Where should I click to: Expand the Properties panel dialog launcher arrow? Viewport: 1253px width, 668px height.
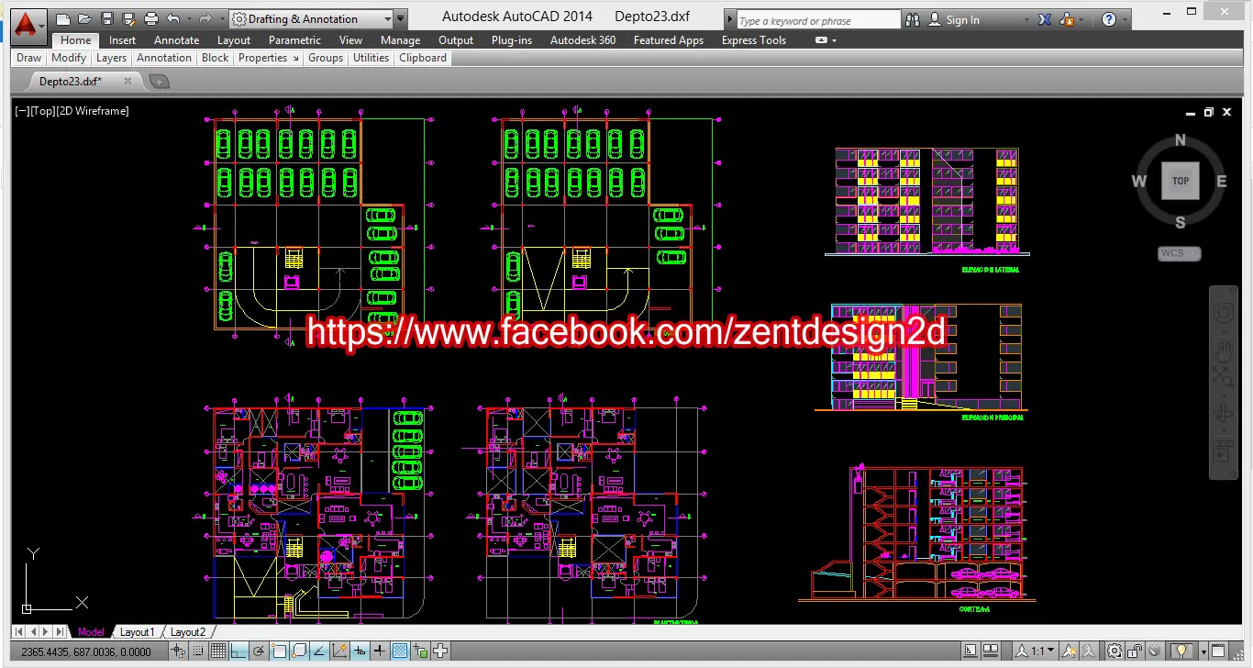[x=295, y=59]
